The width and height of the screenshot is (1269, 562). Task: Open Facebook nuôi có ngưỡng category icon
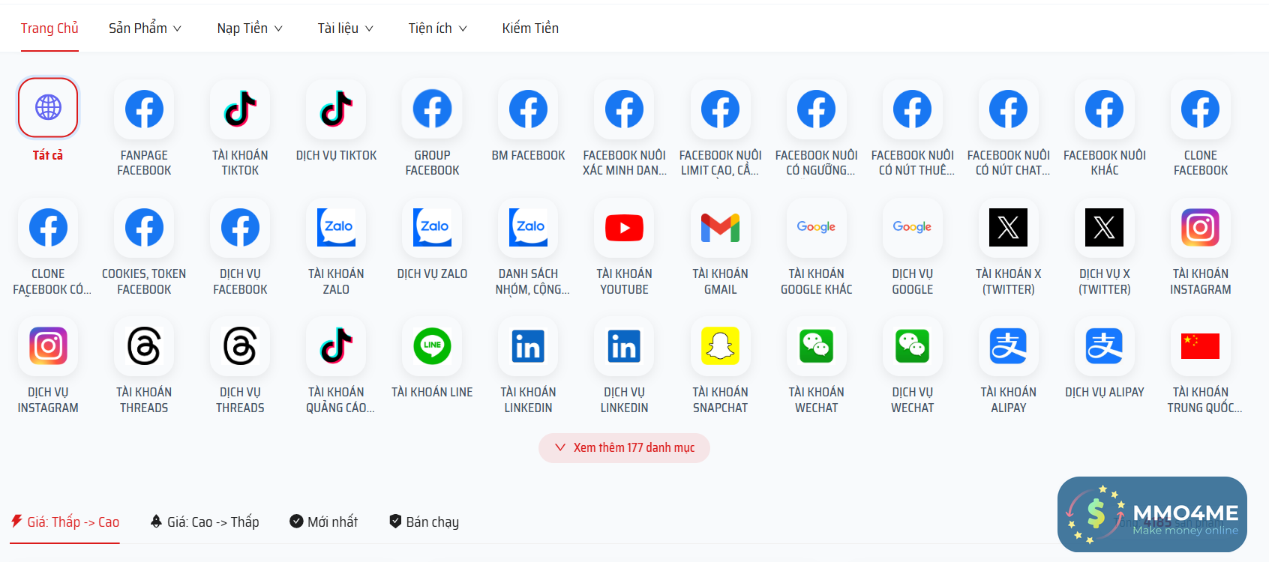[x=816, y=109]
